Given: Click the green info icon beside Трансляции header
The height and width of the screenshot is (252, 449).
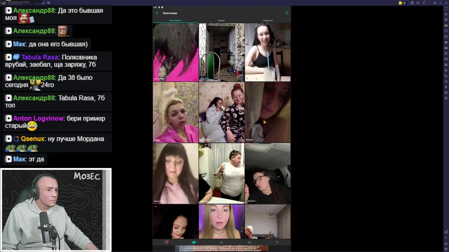Looking at the screenshot, I should tap(287, 13).
